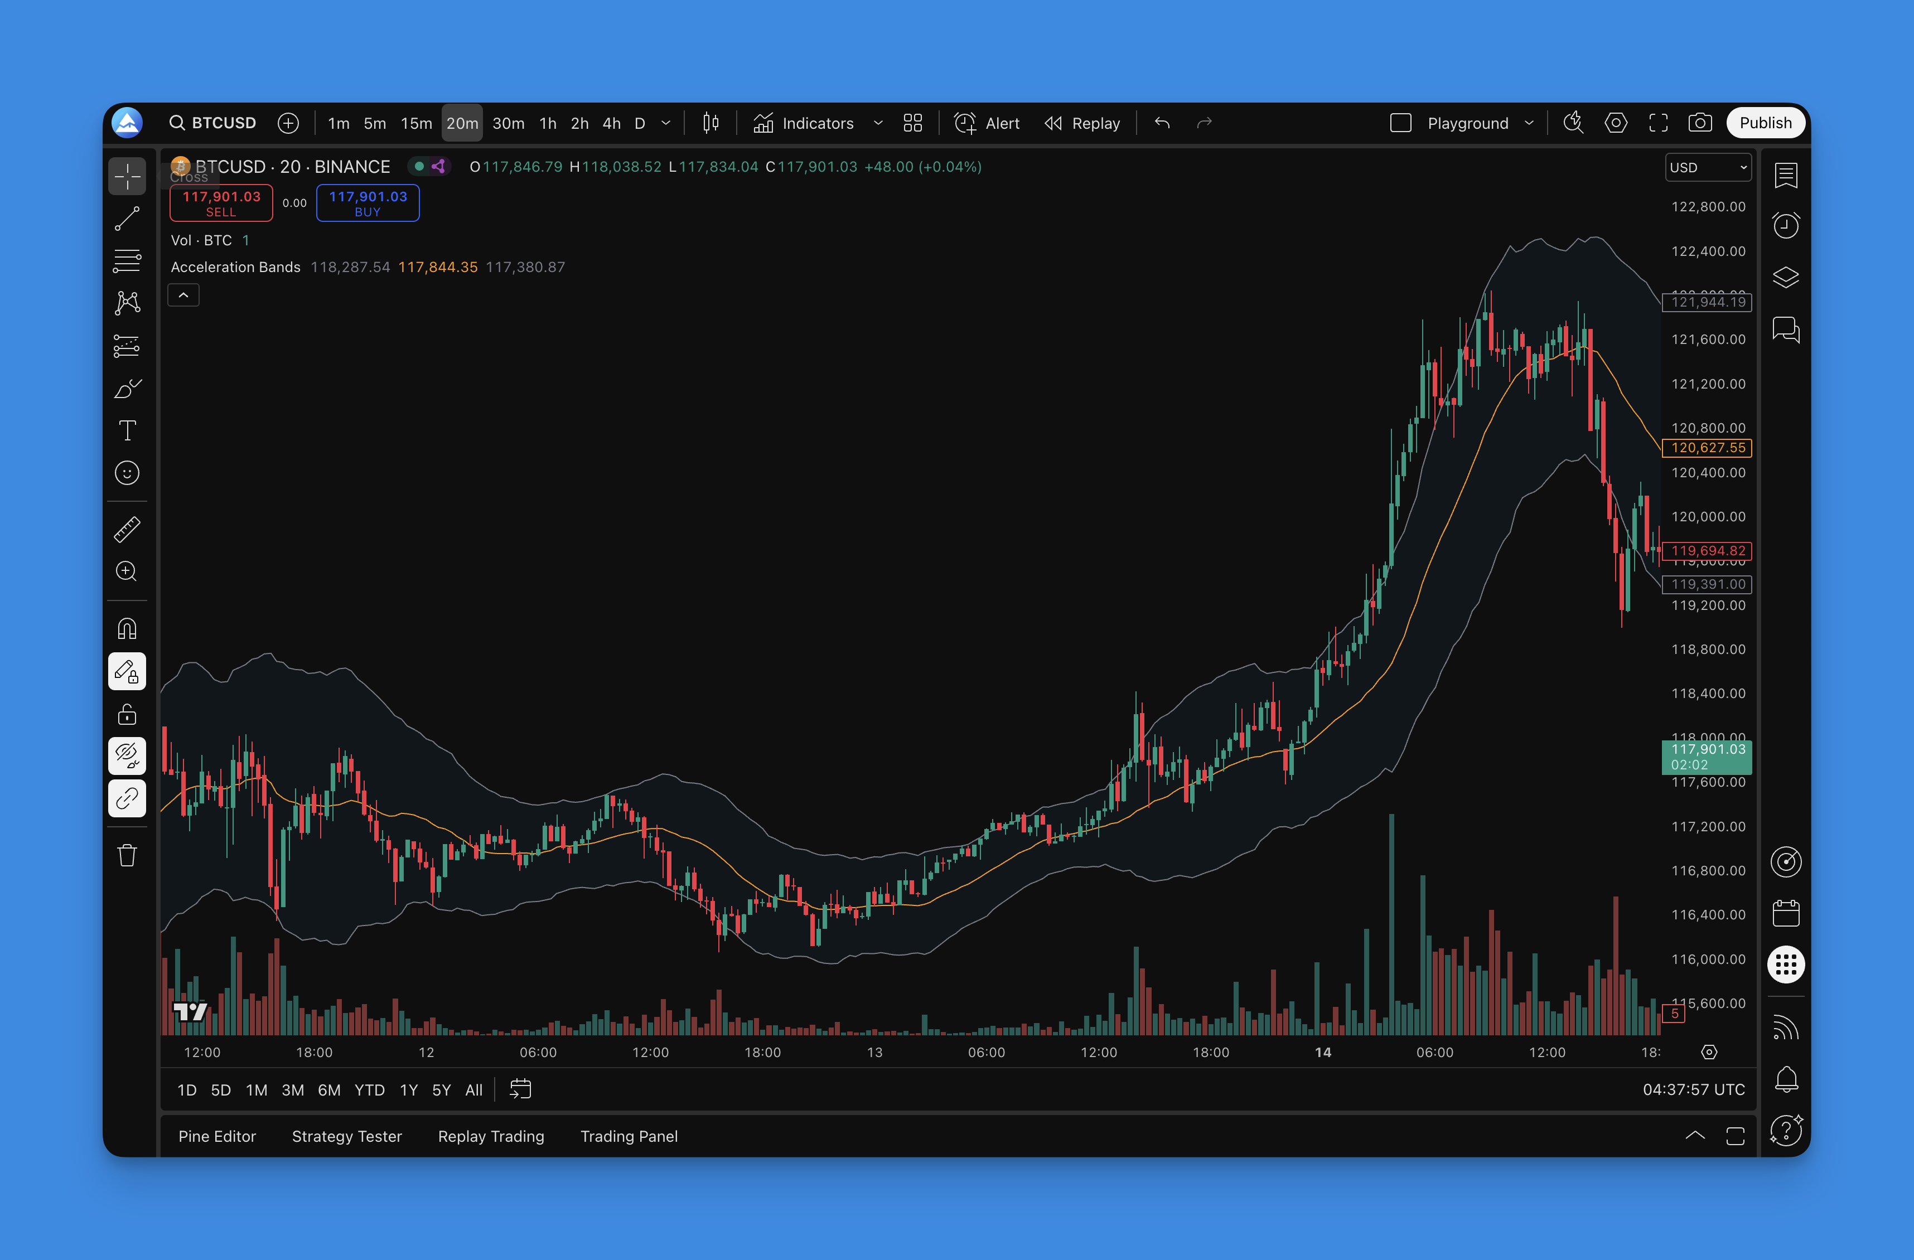Open the BTCUSD symbol search
1914x1260 pixels.
212,123
